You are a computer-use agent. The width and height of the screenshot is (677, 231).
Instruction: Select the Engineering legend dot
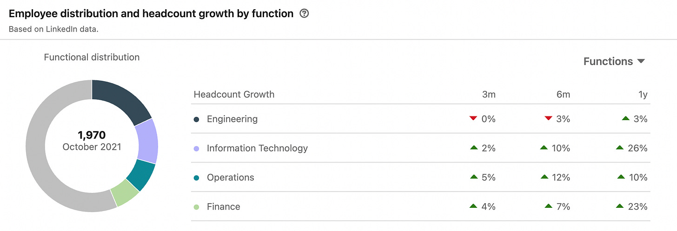[197, 119]
